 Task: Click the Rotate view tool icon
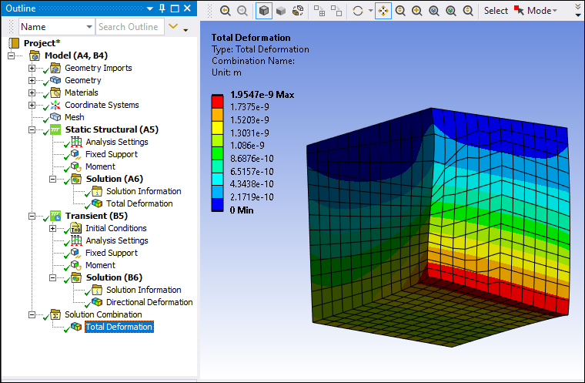pyautogui.click(x=357, y=11)
